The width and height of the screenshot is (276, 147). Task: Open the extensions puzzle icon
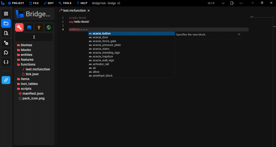pyautogui.click(x=6, y=52)
